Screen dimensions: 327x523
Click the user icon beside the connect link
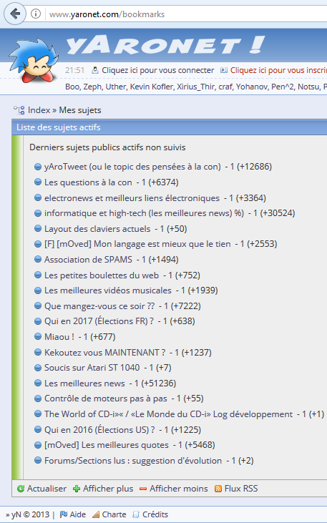[95, 70]
